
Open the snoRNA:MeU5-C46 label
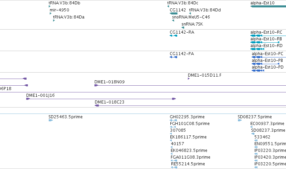191,17
